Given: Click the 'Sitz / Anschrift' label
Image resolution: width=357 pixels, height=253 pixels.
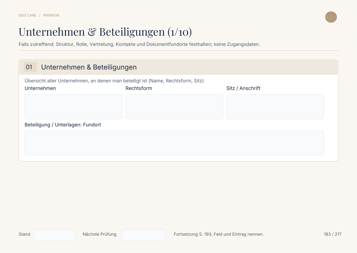Looking at the screenshot, I should [243, 88].
